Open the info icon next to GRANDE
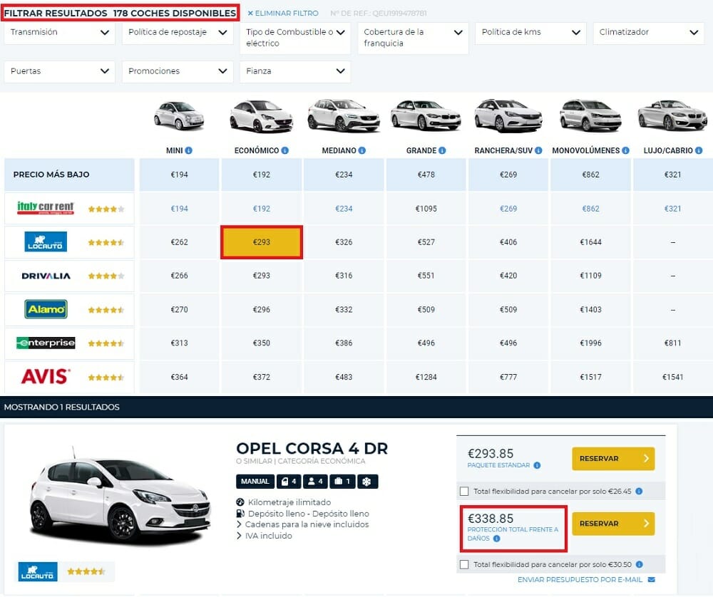The height and width of the screenshot is (597, 713). [442, 150]
